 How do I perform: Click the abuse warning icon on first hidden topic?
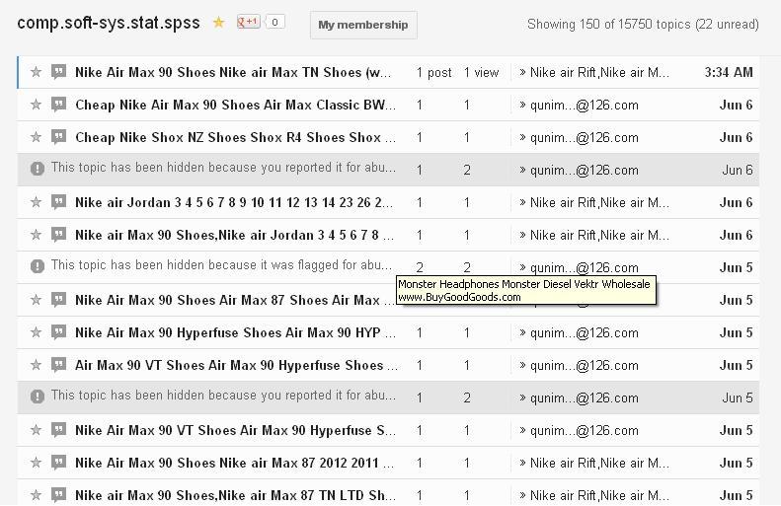tap(38, 169)
